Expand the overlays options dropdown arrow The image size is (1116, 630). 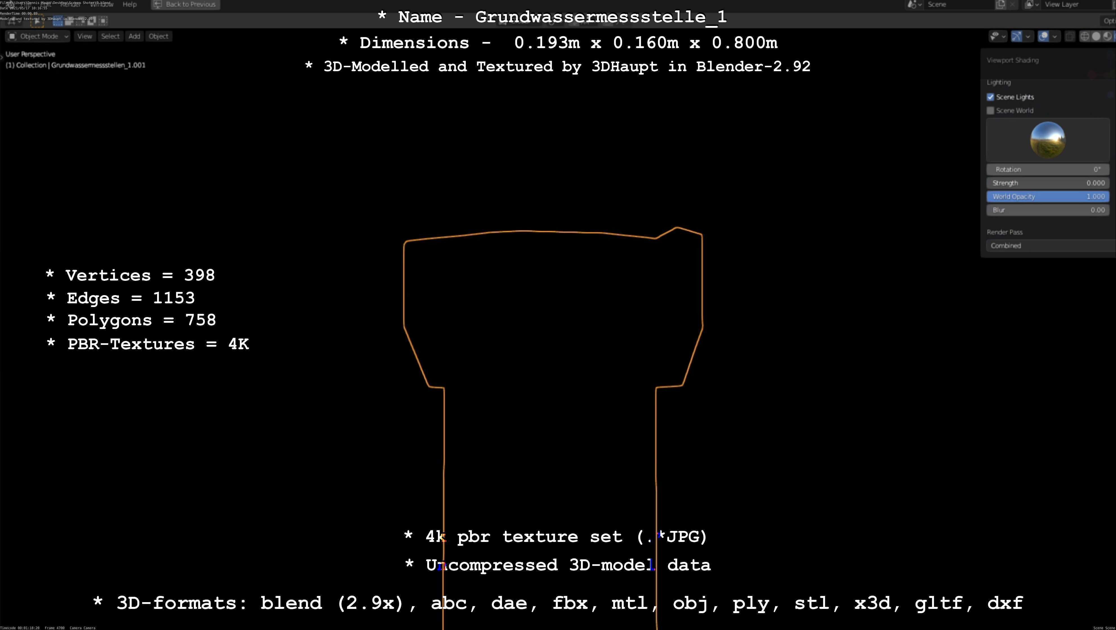pyautogui.click(x=1054, y=36)
